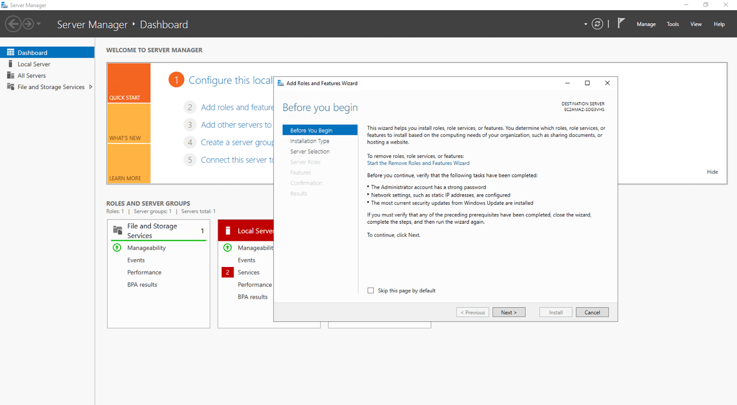Click Events in Local Server tile
This screenshot has height=405, width=737.
click(x=246, y=260)
